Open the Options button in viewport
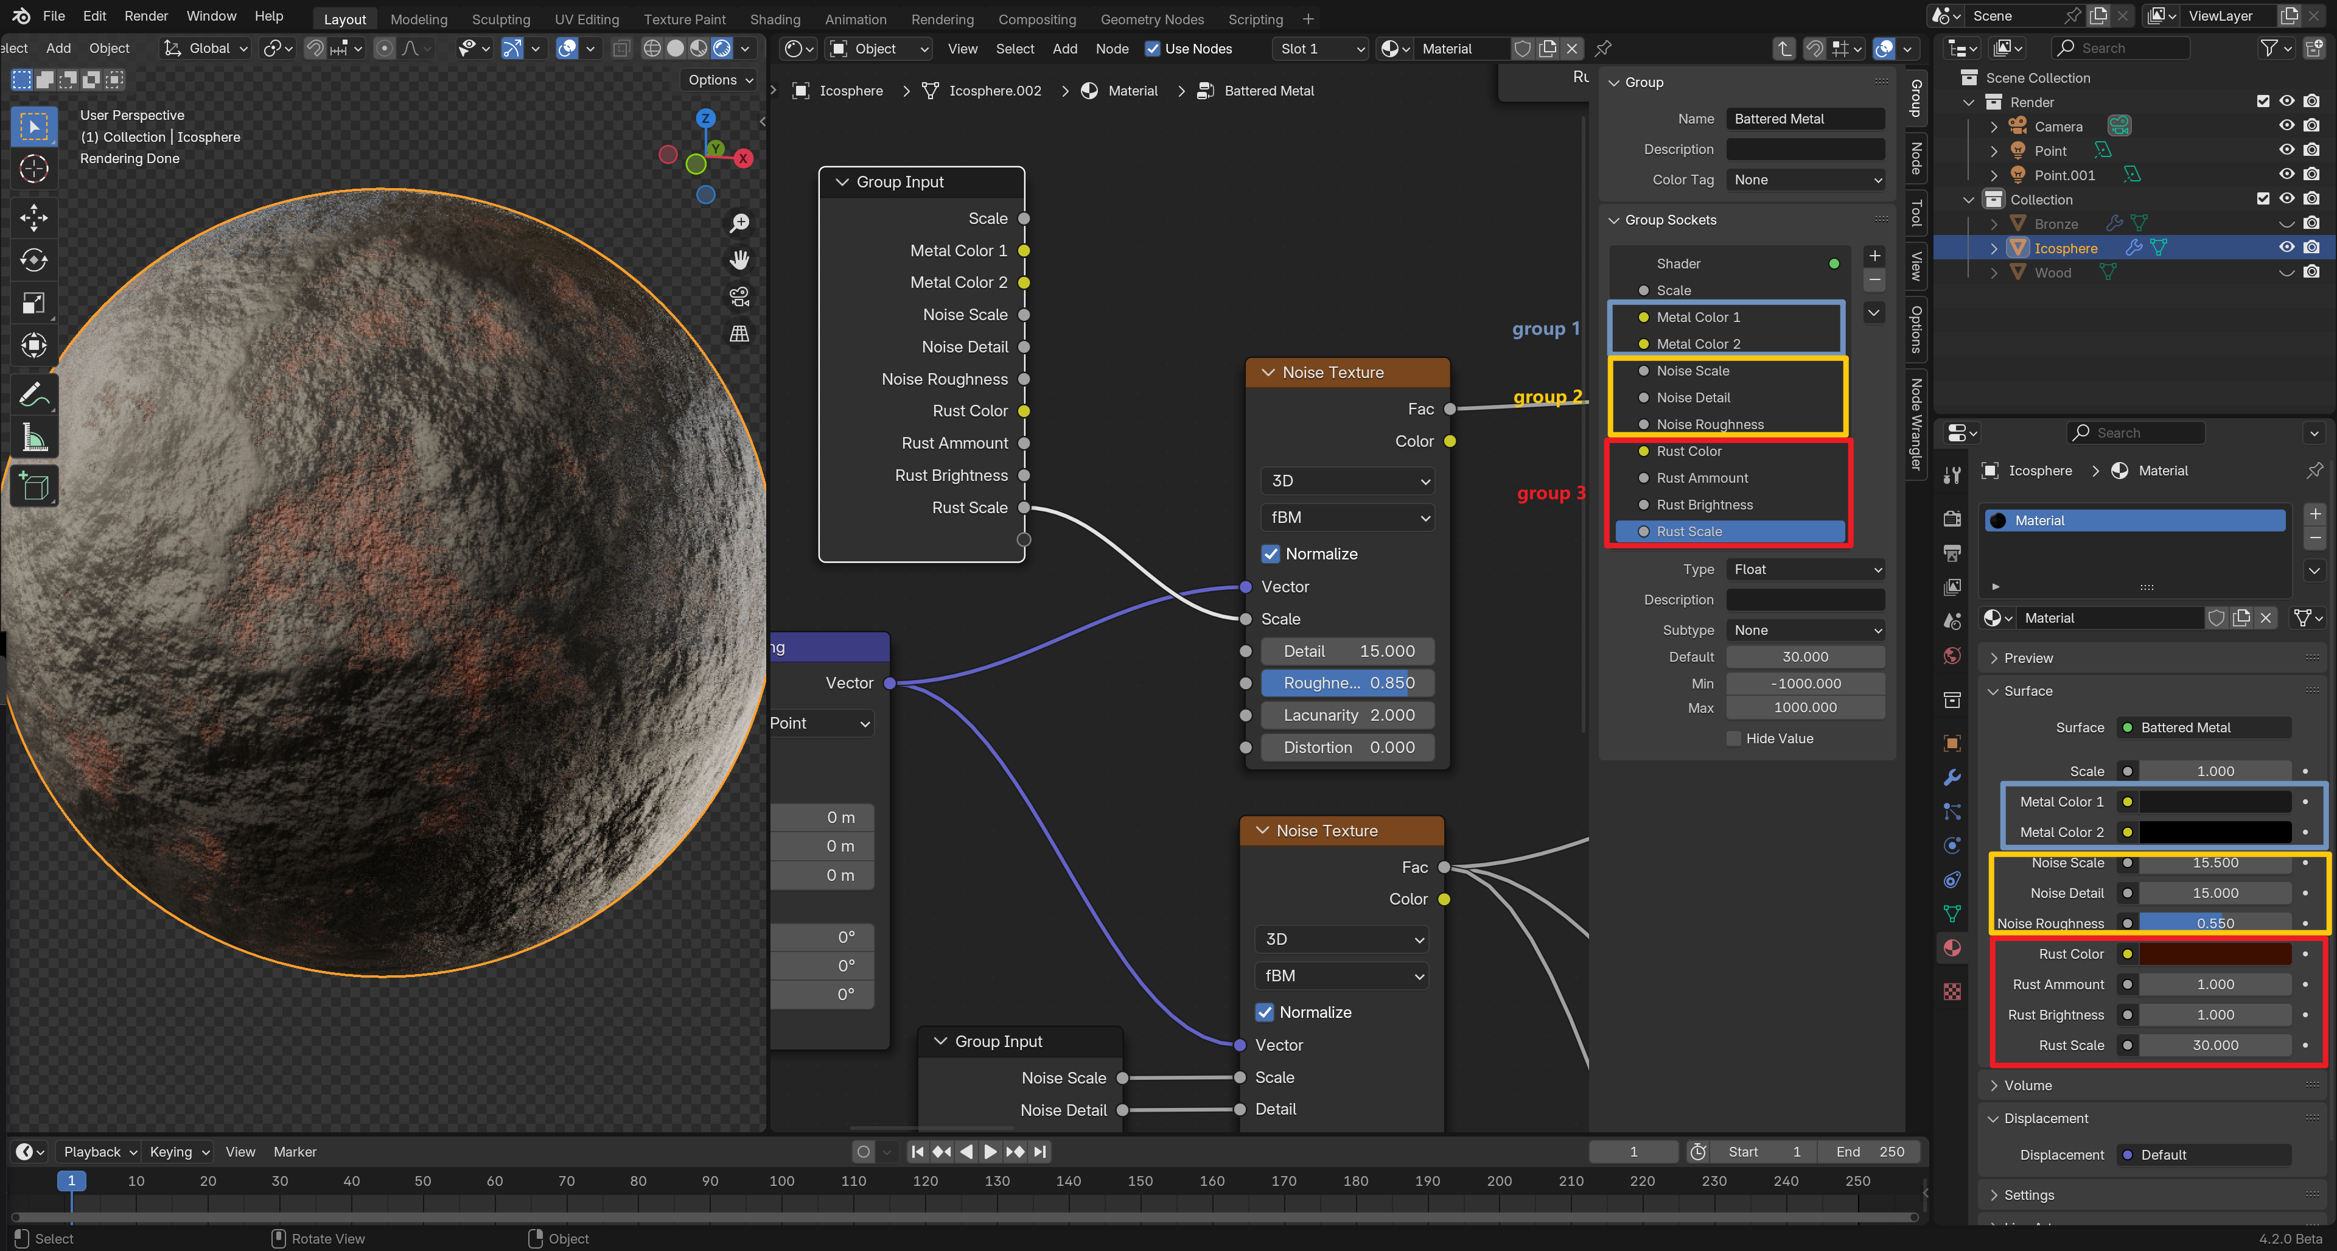2337x1251 pixels. pyautogui.click(x=721, y=80)
